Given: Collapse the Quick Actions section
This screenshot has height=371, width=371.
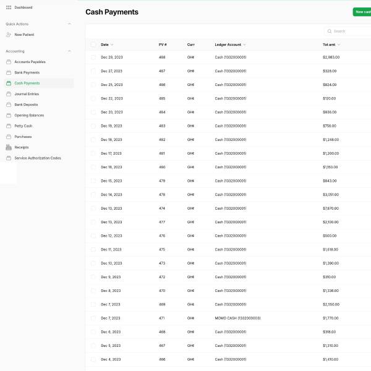Looking at the screenshot, I should click(x=69, y=24).
